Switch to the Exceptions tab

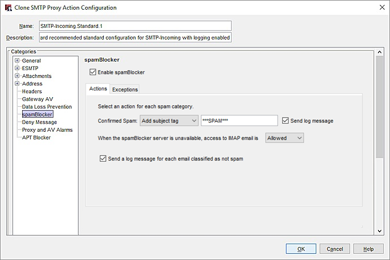point(125,89)
